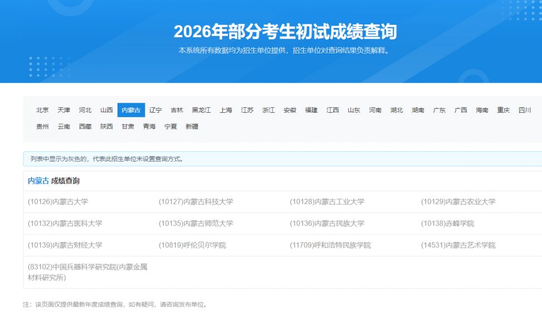Open the 贵州 tab

pyautogui.click(x=42, y=127)
